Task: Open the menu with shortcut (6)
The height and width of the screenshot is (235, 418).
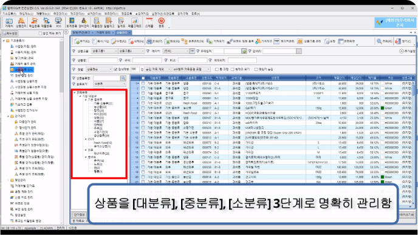Action: click(94, 13)
